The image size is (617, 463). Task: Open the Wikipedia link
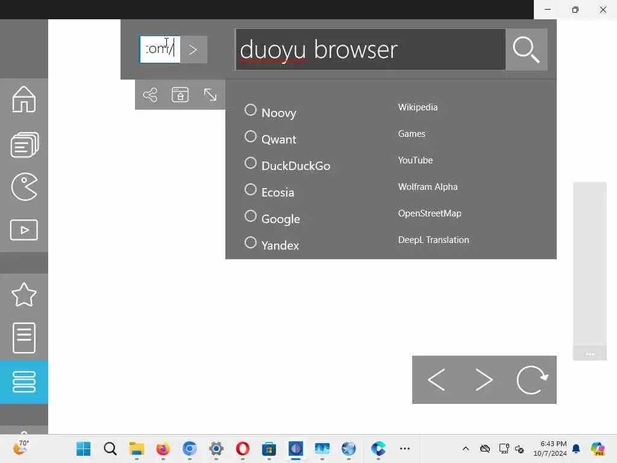418,107
